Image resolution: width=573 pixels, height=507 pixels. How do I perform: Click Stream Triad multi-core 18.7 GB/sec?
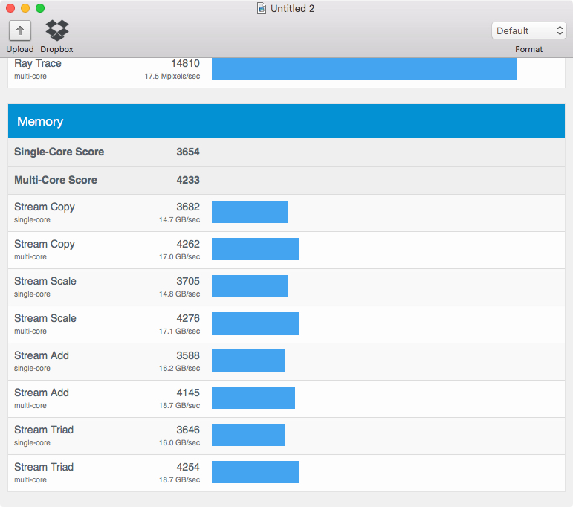[x=179, y=480]
